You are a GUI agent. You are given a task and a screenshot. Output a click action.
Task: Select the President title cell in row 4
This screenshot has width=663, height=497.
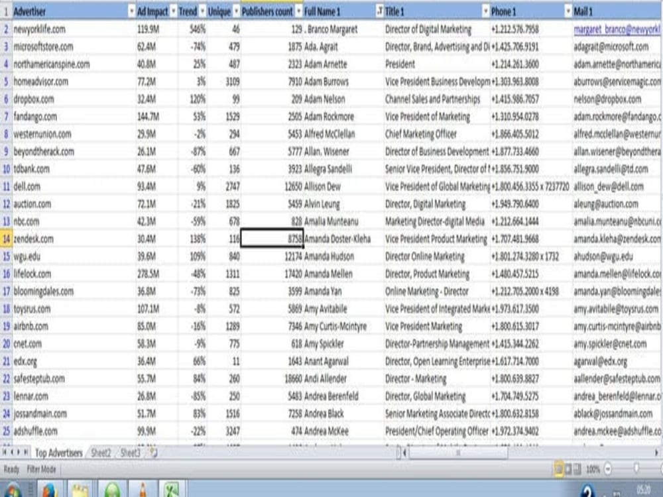pyautogui.click(x=437, y=64)
